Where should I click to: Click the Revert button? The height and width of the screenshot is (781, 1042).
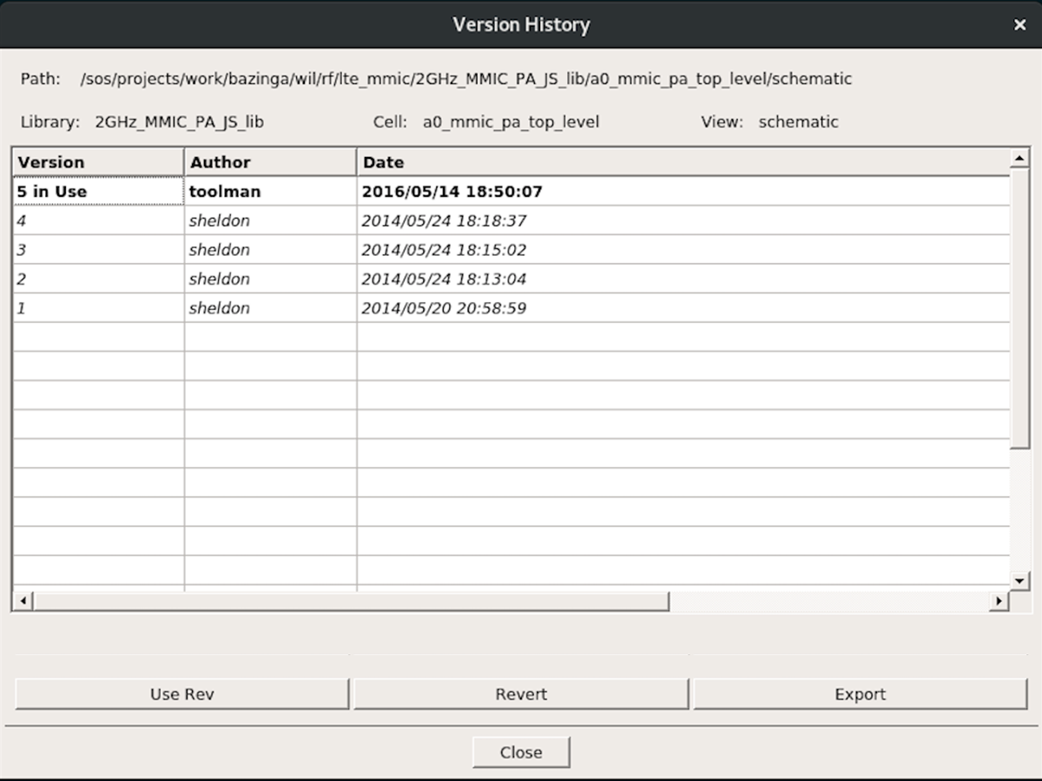(521, 693)
